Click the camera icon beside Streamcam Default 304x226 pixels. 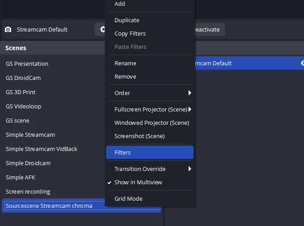(x=8, y=30)
